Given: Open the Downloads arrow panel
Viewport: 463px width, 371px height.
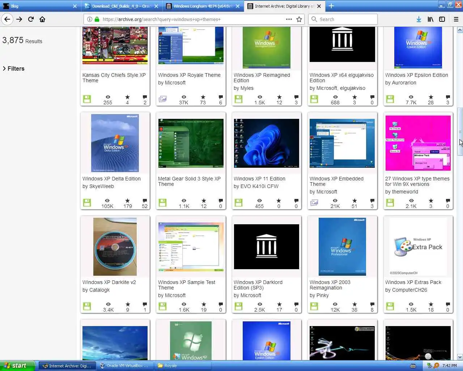Looking at the screenshot, I should point(419,19).
